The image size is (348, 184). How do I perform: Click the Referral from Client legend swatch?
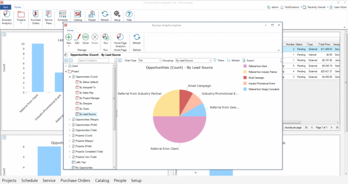tap(245, 66)
